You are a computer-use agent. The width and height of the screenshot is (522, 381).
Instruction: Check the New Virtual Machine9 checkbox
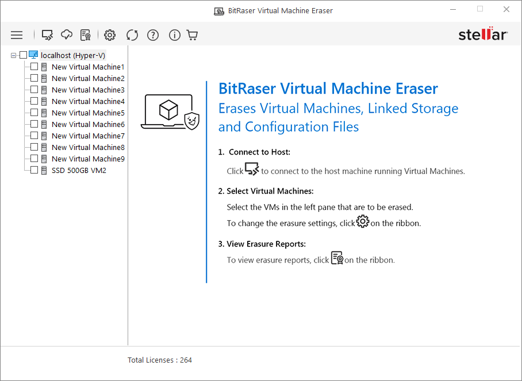[x=34, y=159]
